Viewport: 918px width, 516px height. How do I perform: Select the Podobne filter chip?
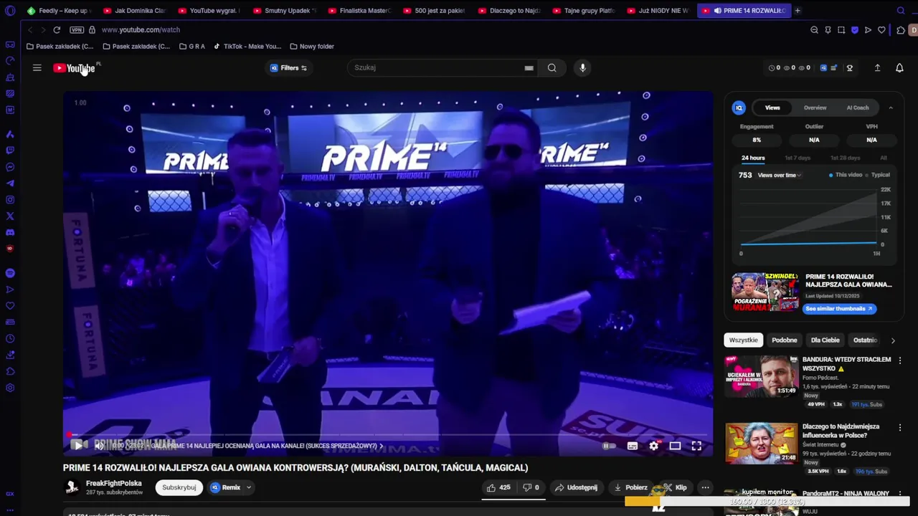coord(784,340)
